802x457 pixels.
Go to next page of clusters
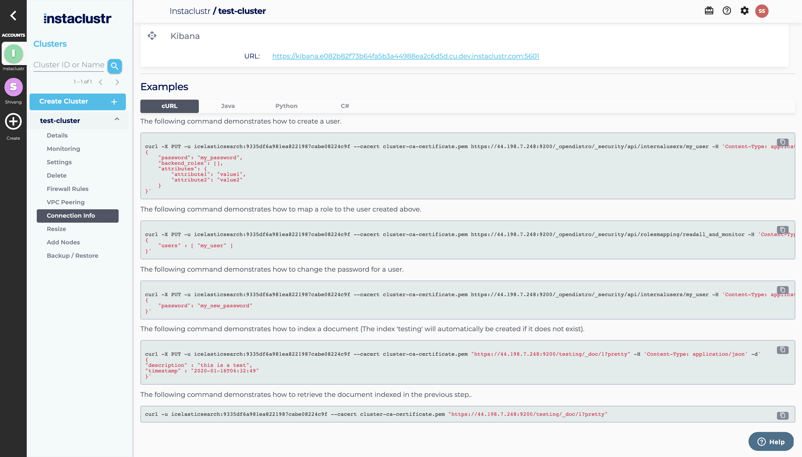117,82
